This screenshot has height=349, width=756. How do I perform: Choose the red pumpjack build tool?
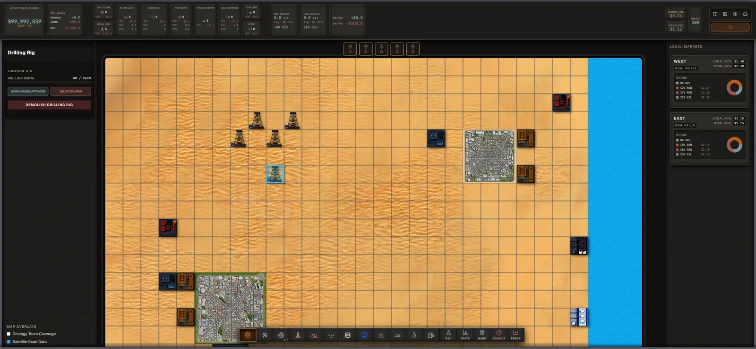point(314,335)
